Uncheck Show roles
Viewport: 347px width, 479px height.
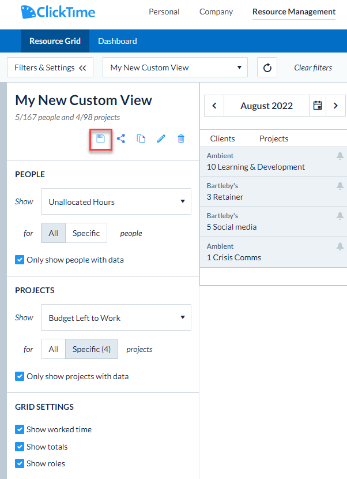pos(20,463)
